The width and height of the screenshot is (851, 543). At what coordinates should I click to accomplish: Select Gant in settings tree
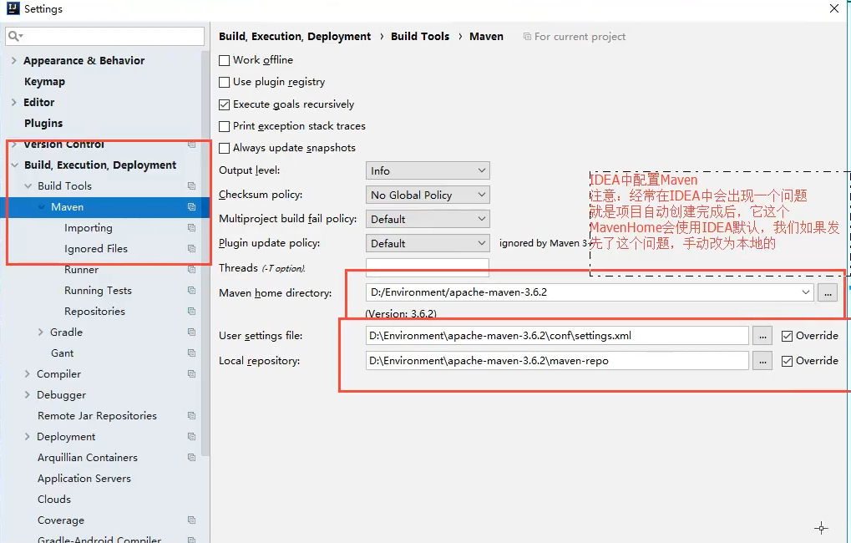point(63,353)
